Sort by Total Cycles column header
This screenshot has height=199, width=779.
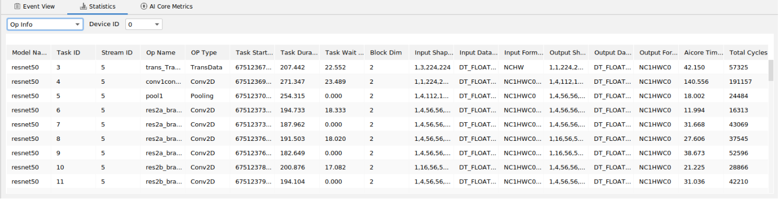pyautogui.click(x=748, y=53)
